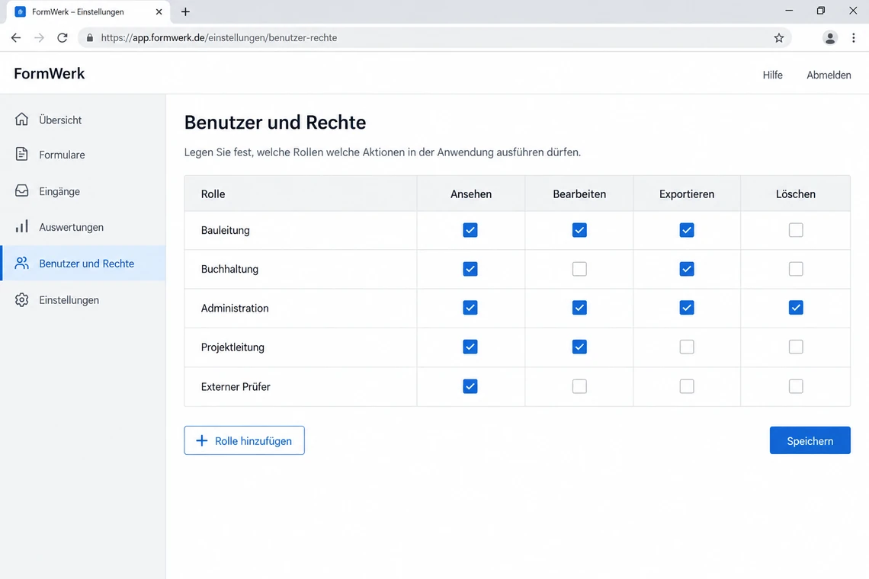
Task: Uncheck Ansehen for Externer Prüfer
Action: pyautogui.click(x=470, y=386)
